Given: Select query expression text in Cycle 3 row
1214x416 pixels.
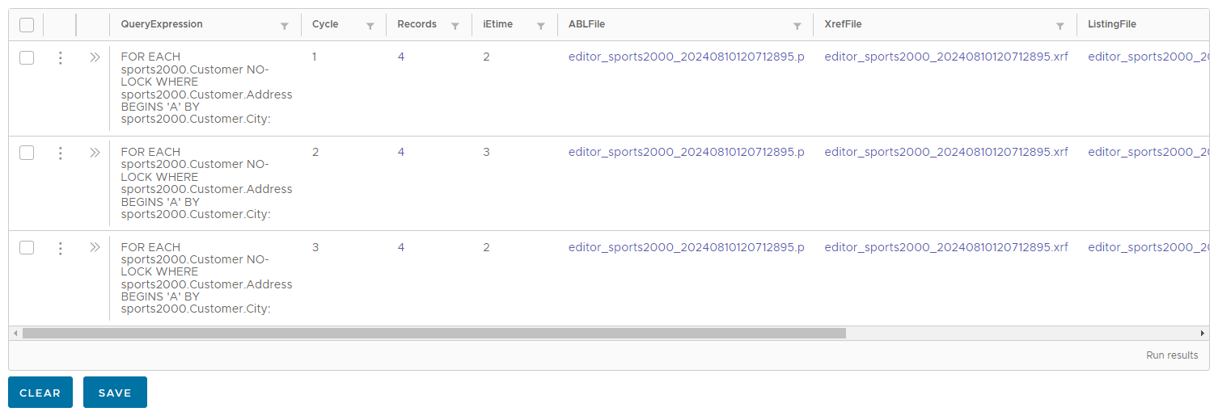Looking at the screenshot, I should [x=206, y=278].
